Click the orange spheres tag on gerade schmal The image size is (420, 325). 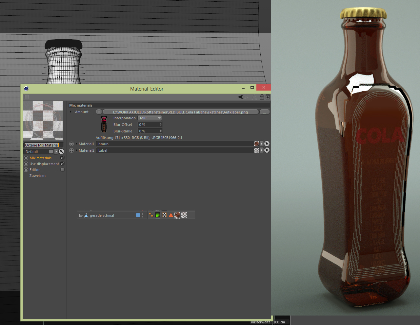tap(151, 215)
